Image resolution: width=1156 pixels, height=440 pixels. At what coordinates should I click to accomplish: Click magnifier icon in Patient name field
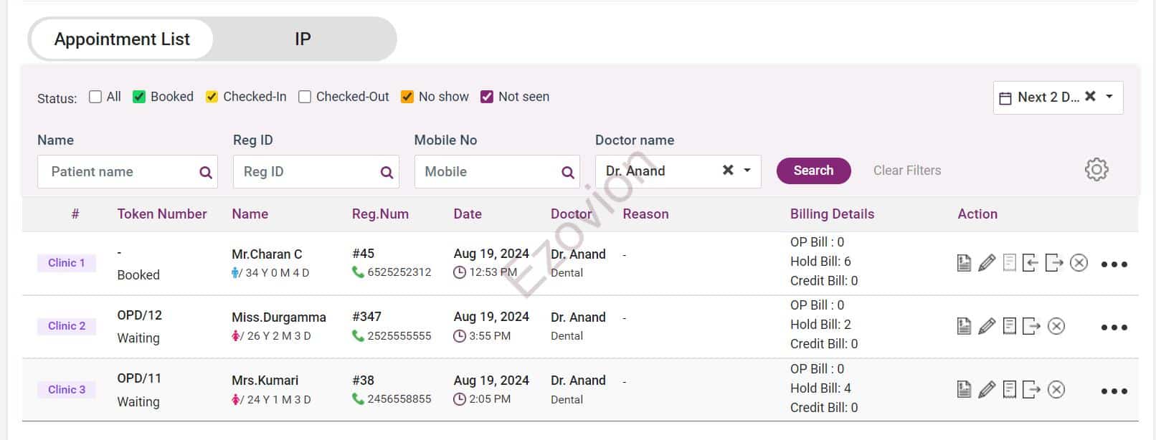[x=206, y=172]
